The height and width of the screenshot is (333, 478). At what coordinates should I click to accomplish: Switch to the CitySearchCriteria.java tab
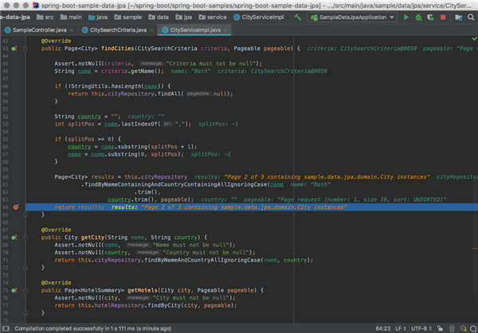[118, 29]
